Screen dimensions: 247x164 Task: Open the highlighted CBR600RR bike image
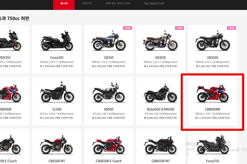coord(212,93)
